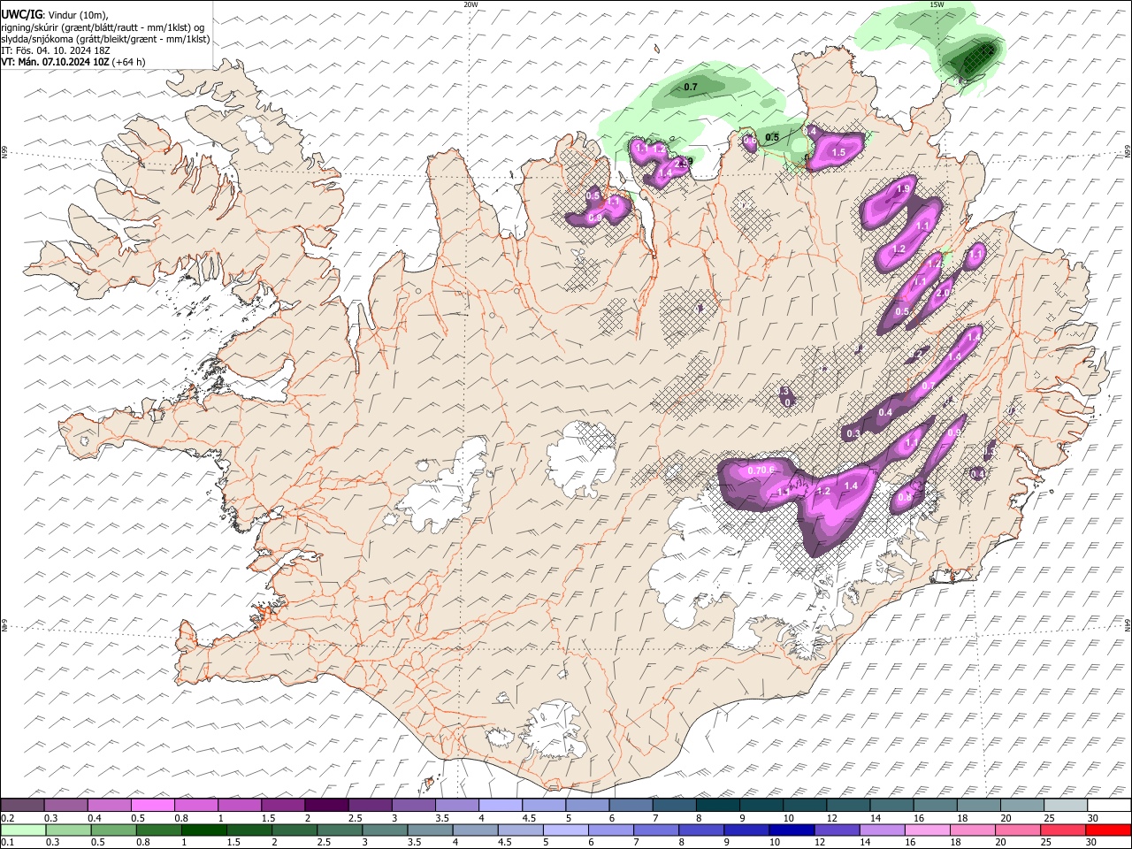Click the '0.1' label under the bottom legend row
The image size is (1132, 849).
point(8,842)
